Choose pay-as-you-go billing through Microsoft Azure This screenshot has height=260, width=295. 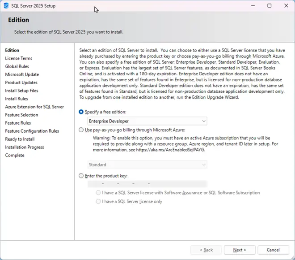pyautogui.click(x=81, y=130)
